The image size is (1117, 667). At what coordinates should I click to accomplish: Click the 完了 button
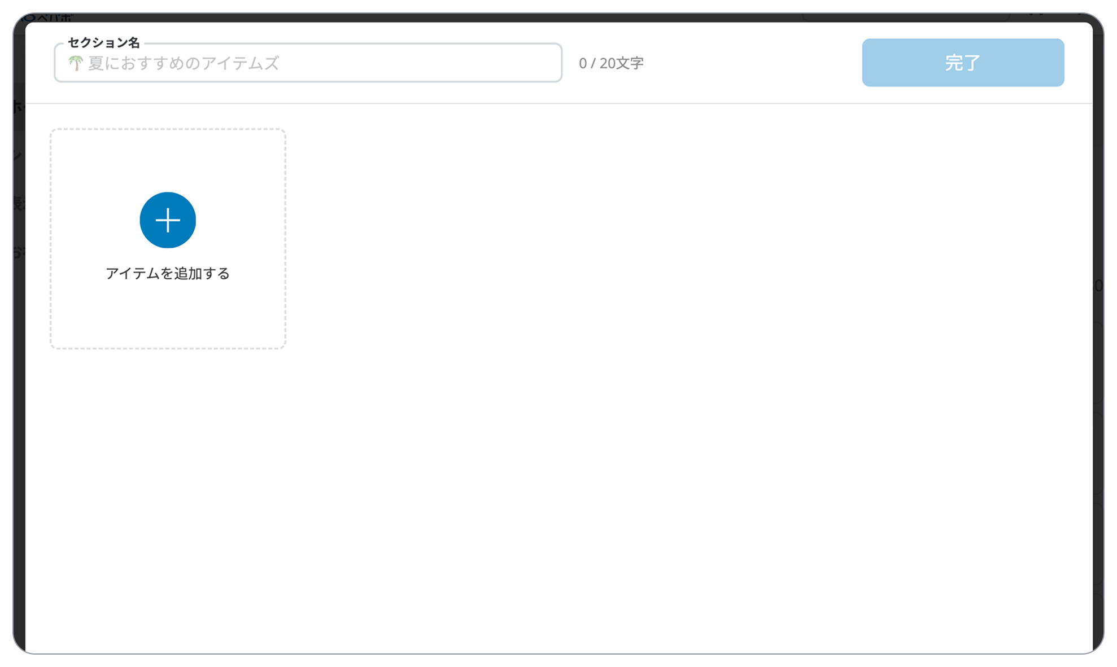pos(963,63)
